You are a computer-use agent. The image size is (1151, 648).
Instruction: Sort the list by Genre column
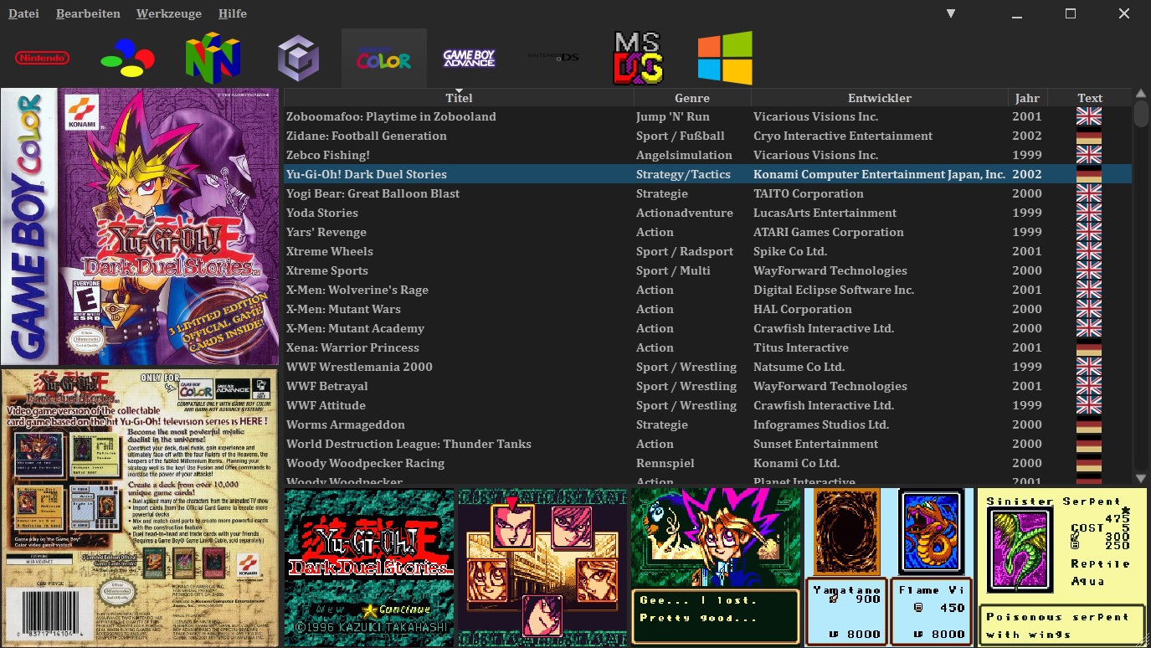pyautogui.click(x=692, y=98)
